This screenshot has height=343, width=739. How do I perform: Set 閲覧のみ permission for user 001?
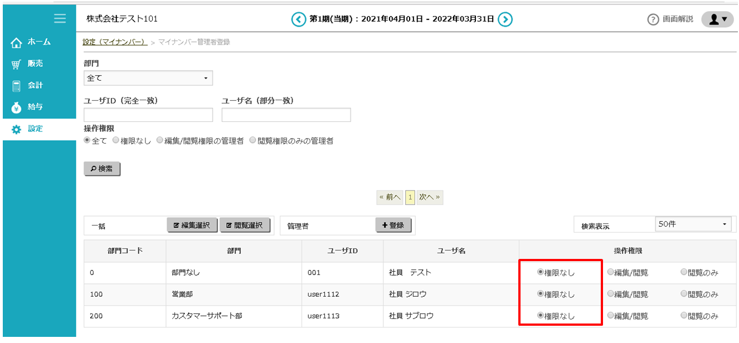pos(684,273)
